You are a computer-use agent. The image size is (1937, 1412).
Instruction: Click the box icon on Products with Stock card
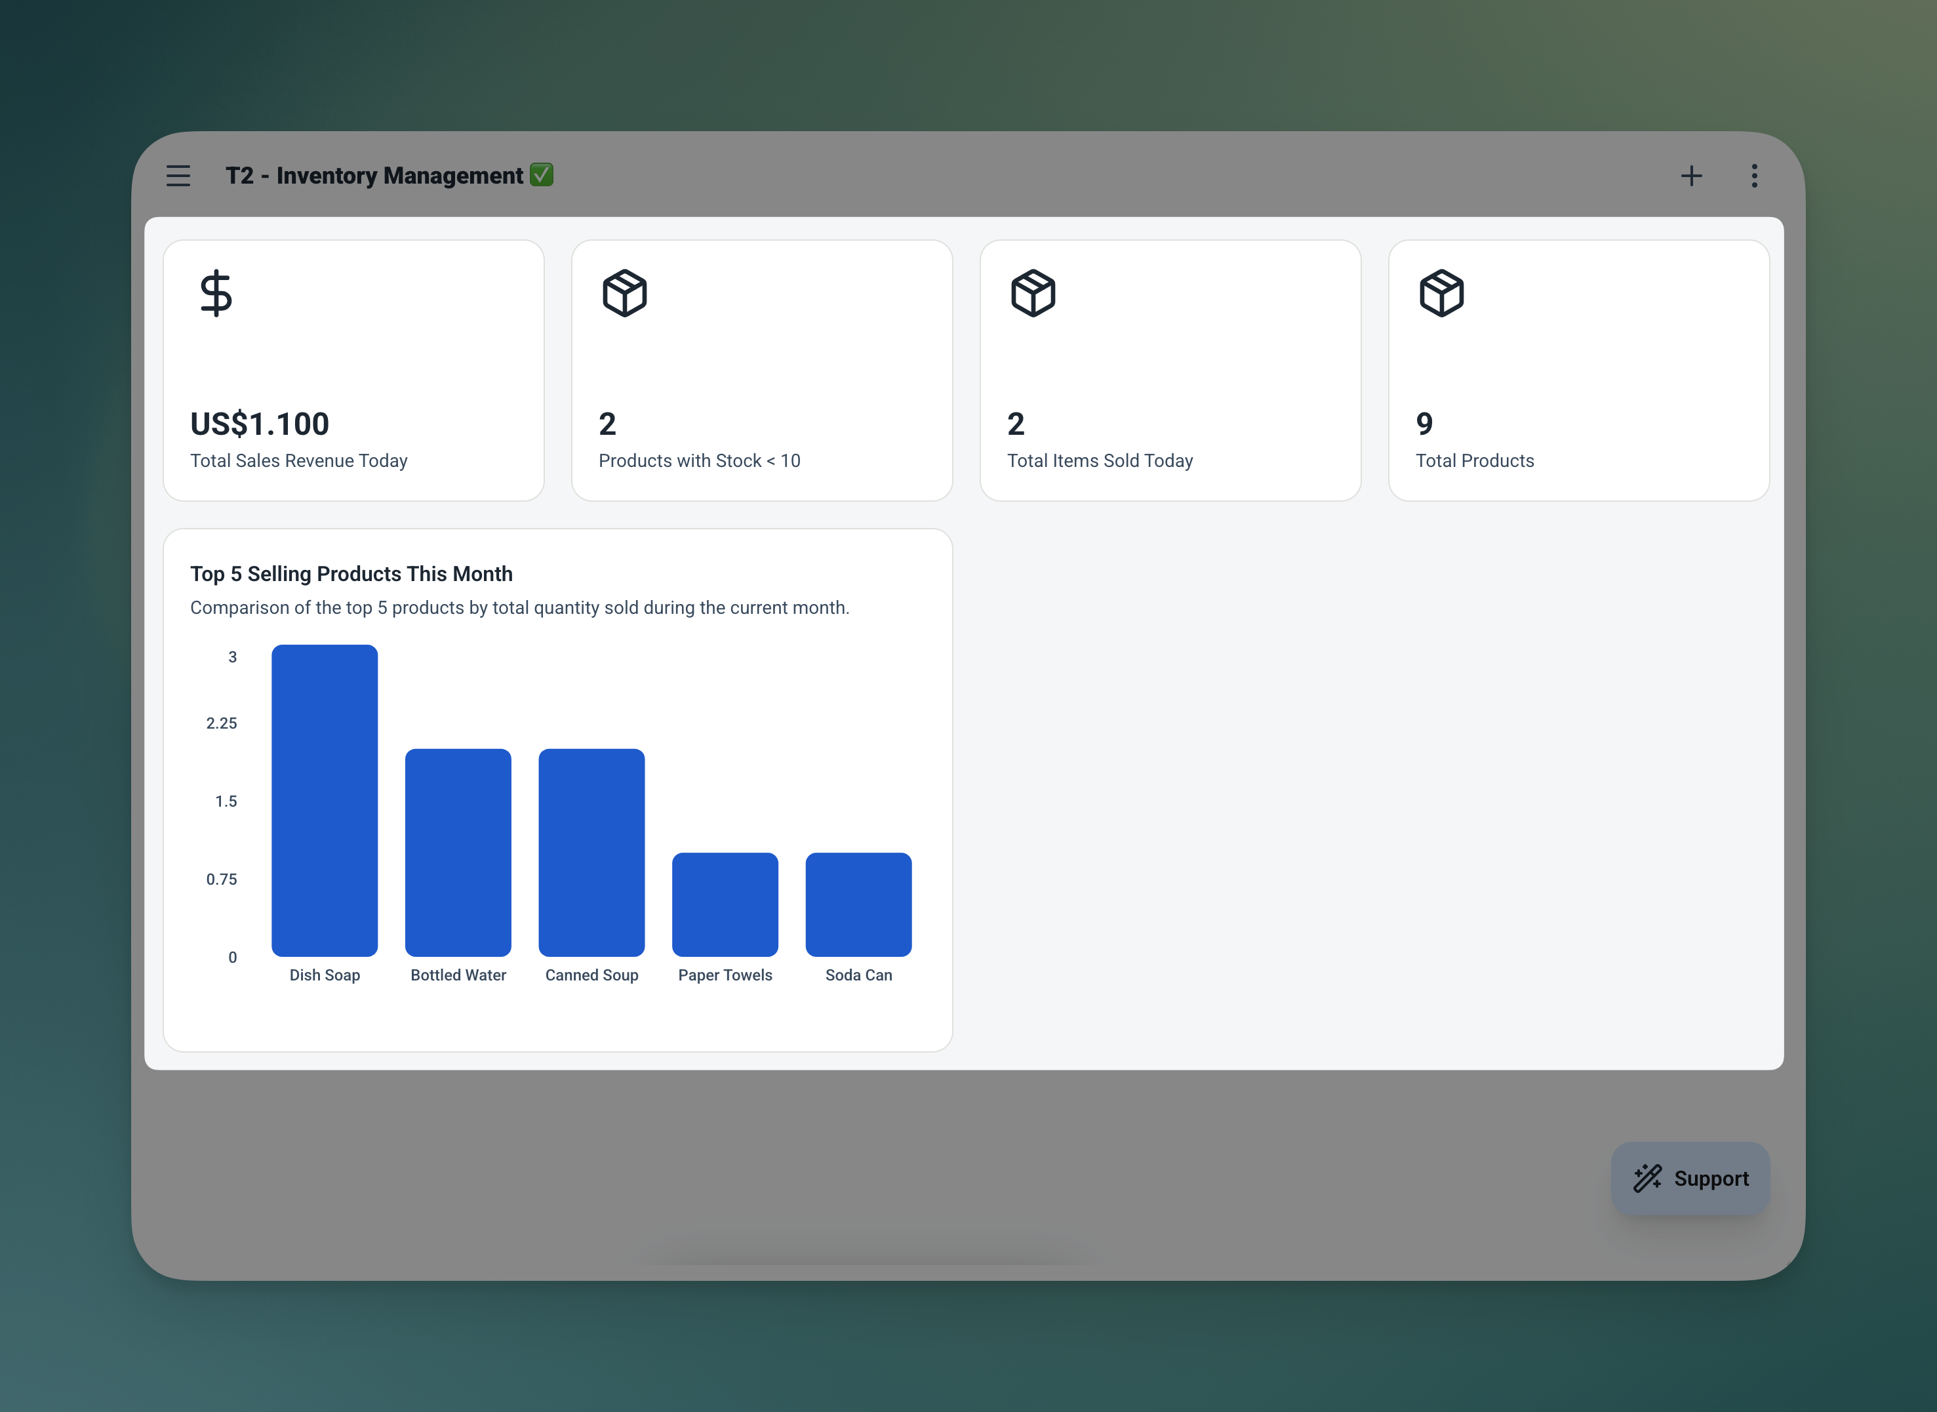(624, 294)
